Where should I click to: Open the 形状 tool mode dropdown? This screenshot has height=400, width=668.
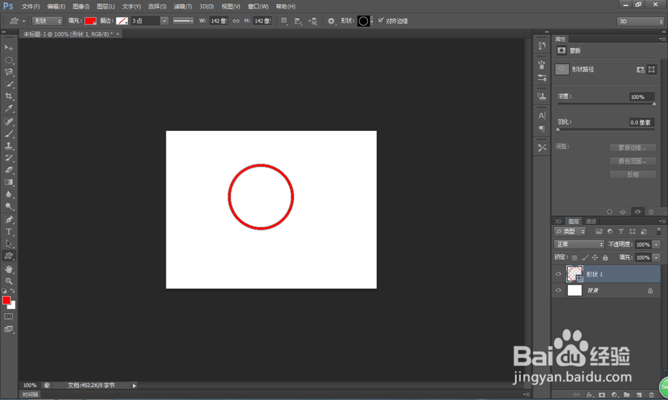47,21
